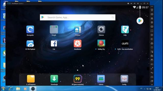The height and width of the screenshot is (91, 163).
Task: Click the PT language indicator
Action: [x=141, y=88]
